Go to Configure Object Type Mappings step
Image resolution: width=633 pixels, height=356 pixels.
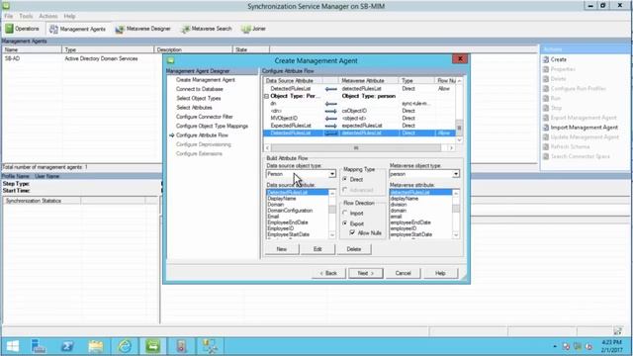coord(212,126)
